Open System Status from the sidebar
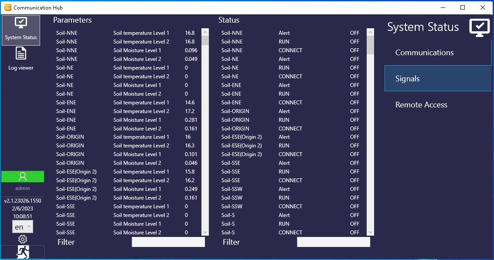 21,30
